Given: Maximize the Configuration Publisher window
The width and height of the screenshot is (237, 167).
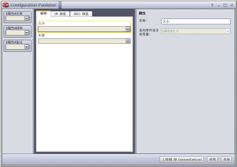Looking at the screenshot, I should (225, 5).
